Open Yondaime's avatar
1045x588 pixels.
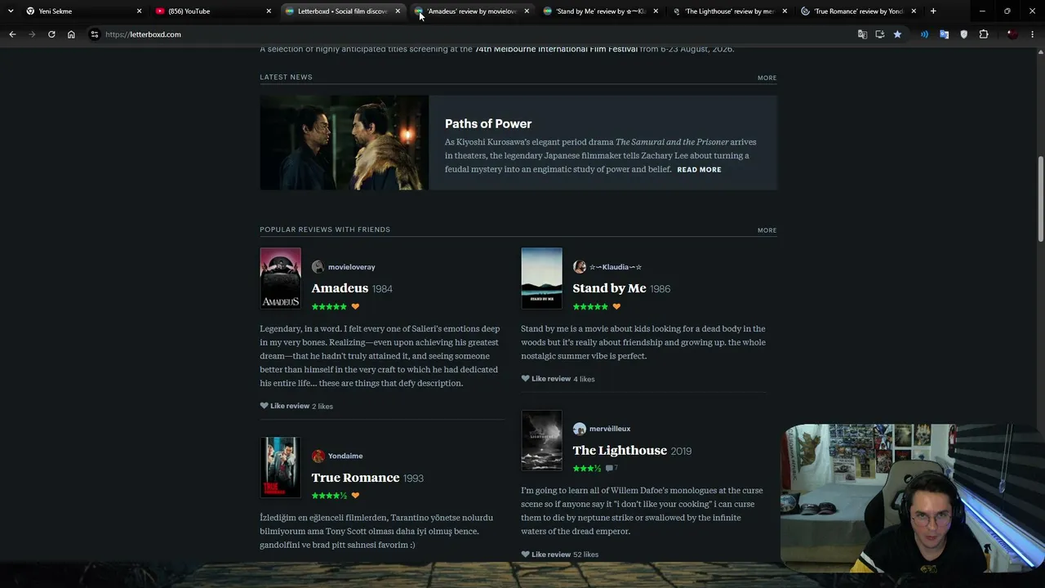[x=318, y=456]
